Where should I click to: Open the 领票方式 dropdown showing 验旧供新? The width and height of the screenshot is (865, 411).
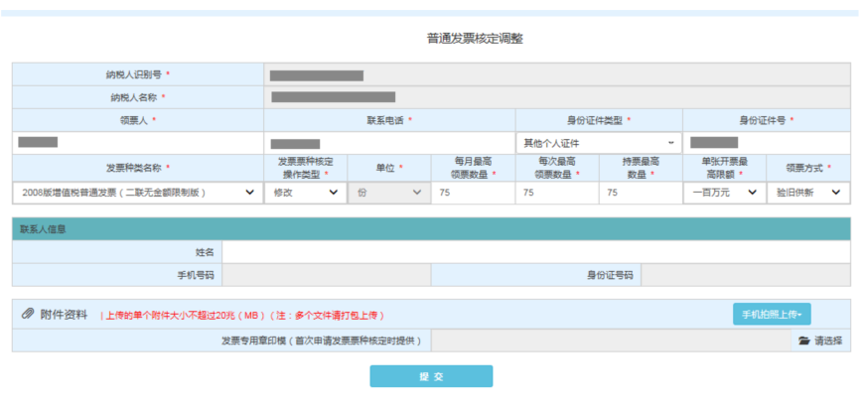tap(808, 193)
